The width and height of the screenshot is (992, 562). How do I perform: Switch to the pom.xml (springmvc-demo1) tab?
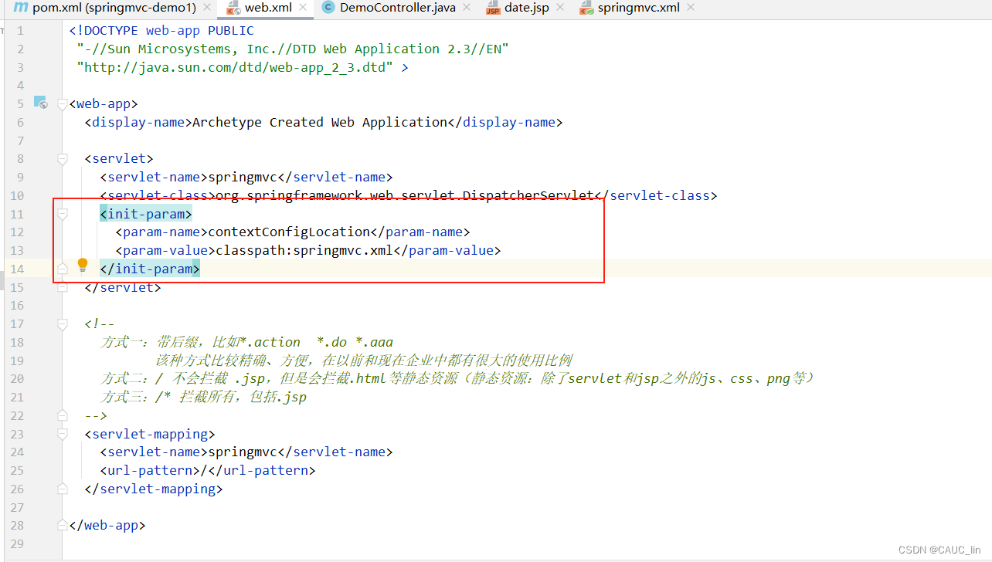coord(114,8)
